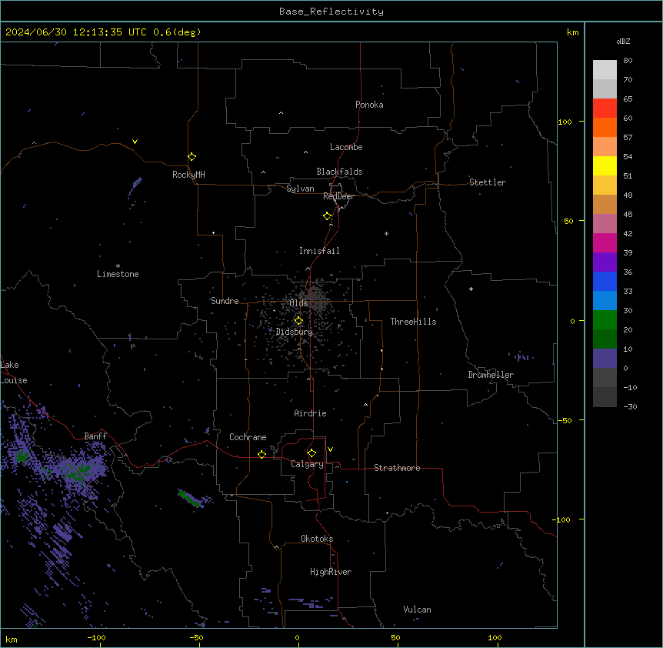Click the asterisk marker above Limestone
The width and height of the screenshot is (663, 648).
point(118,266)
